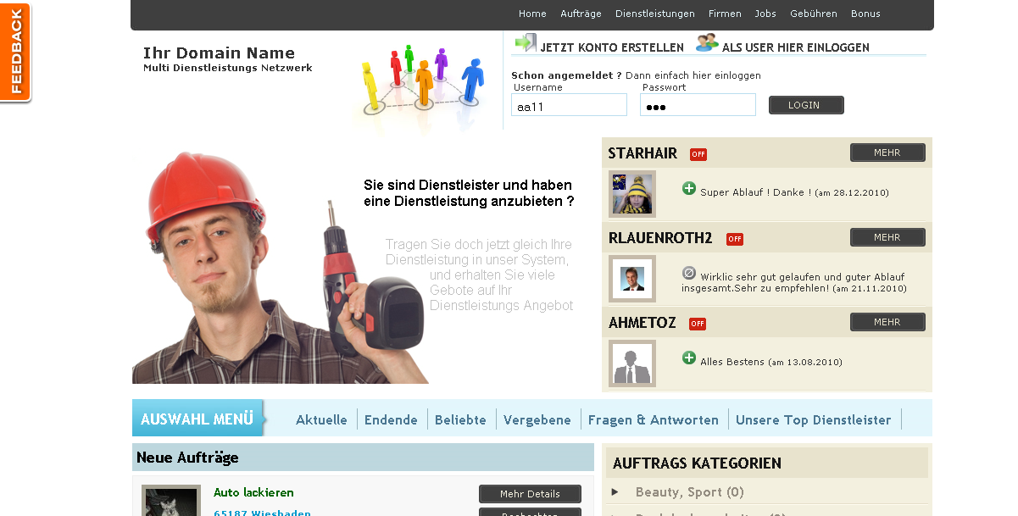Viewport: 1018px width, 516px height.
Task: Go to Gebühren in the top navigation
Action: tap(813, 14)
